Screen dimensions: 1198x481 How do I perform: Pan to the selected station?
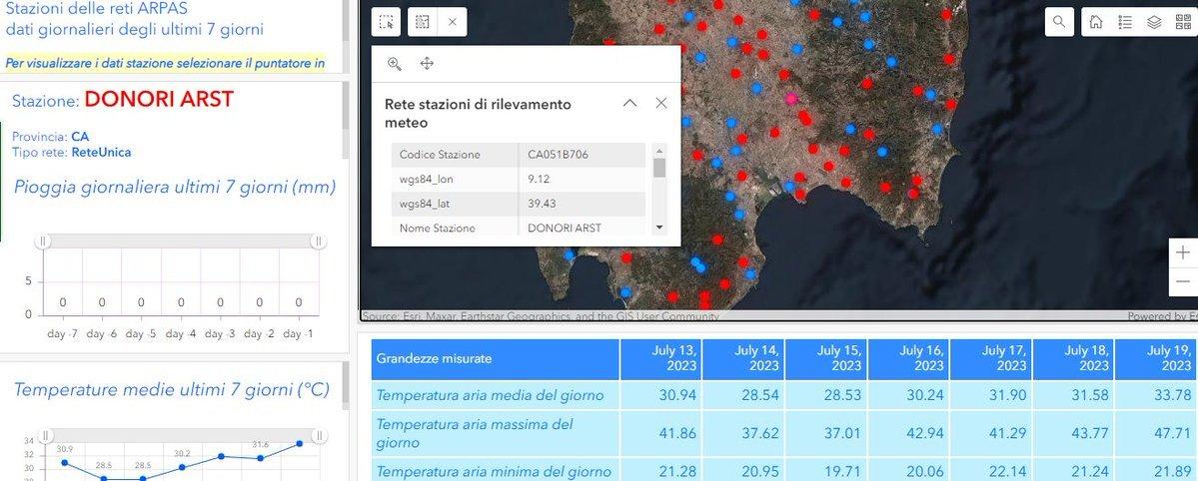[427, 64]
